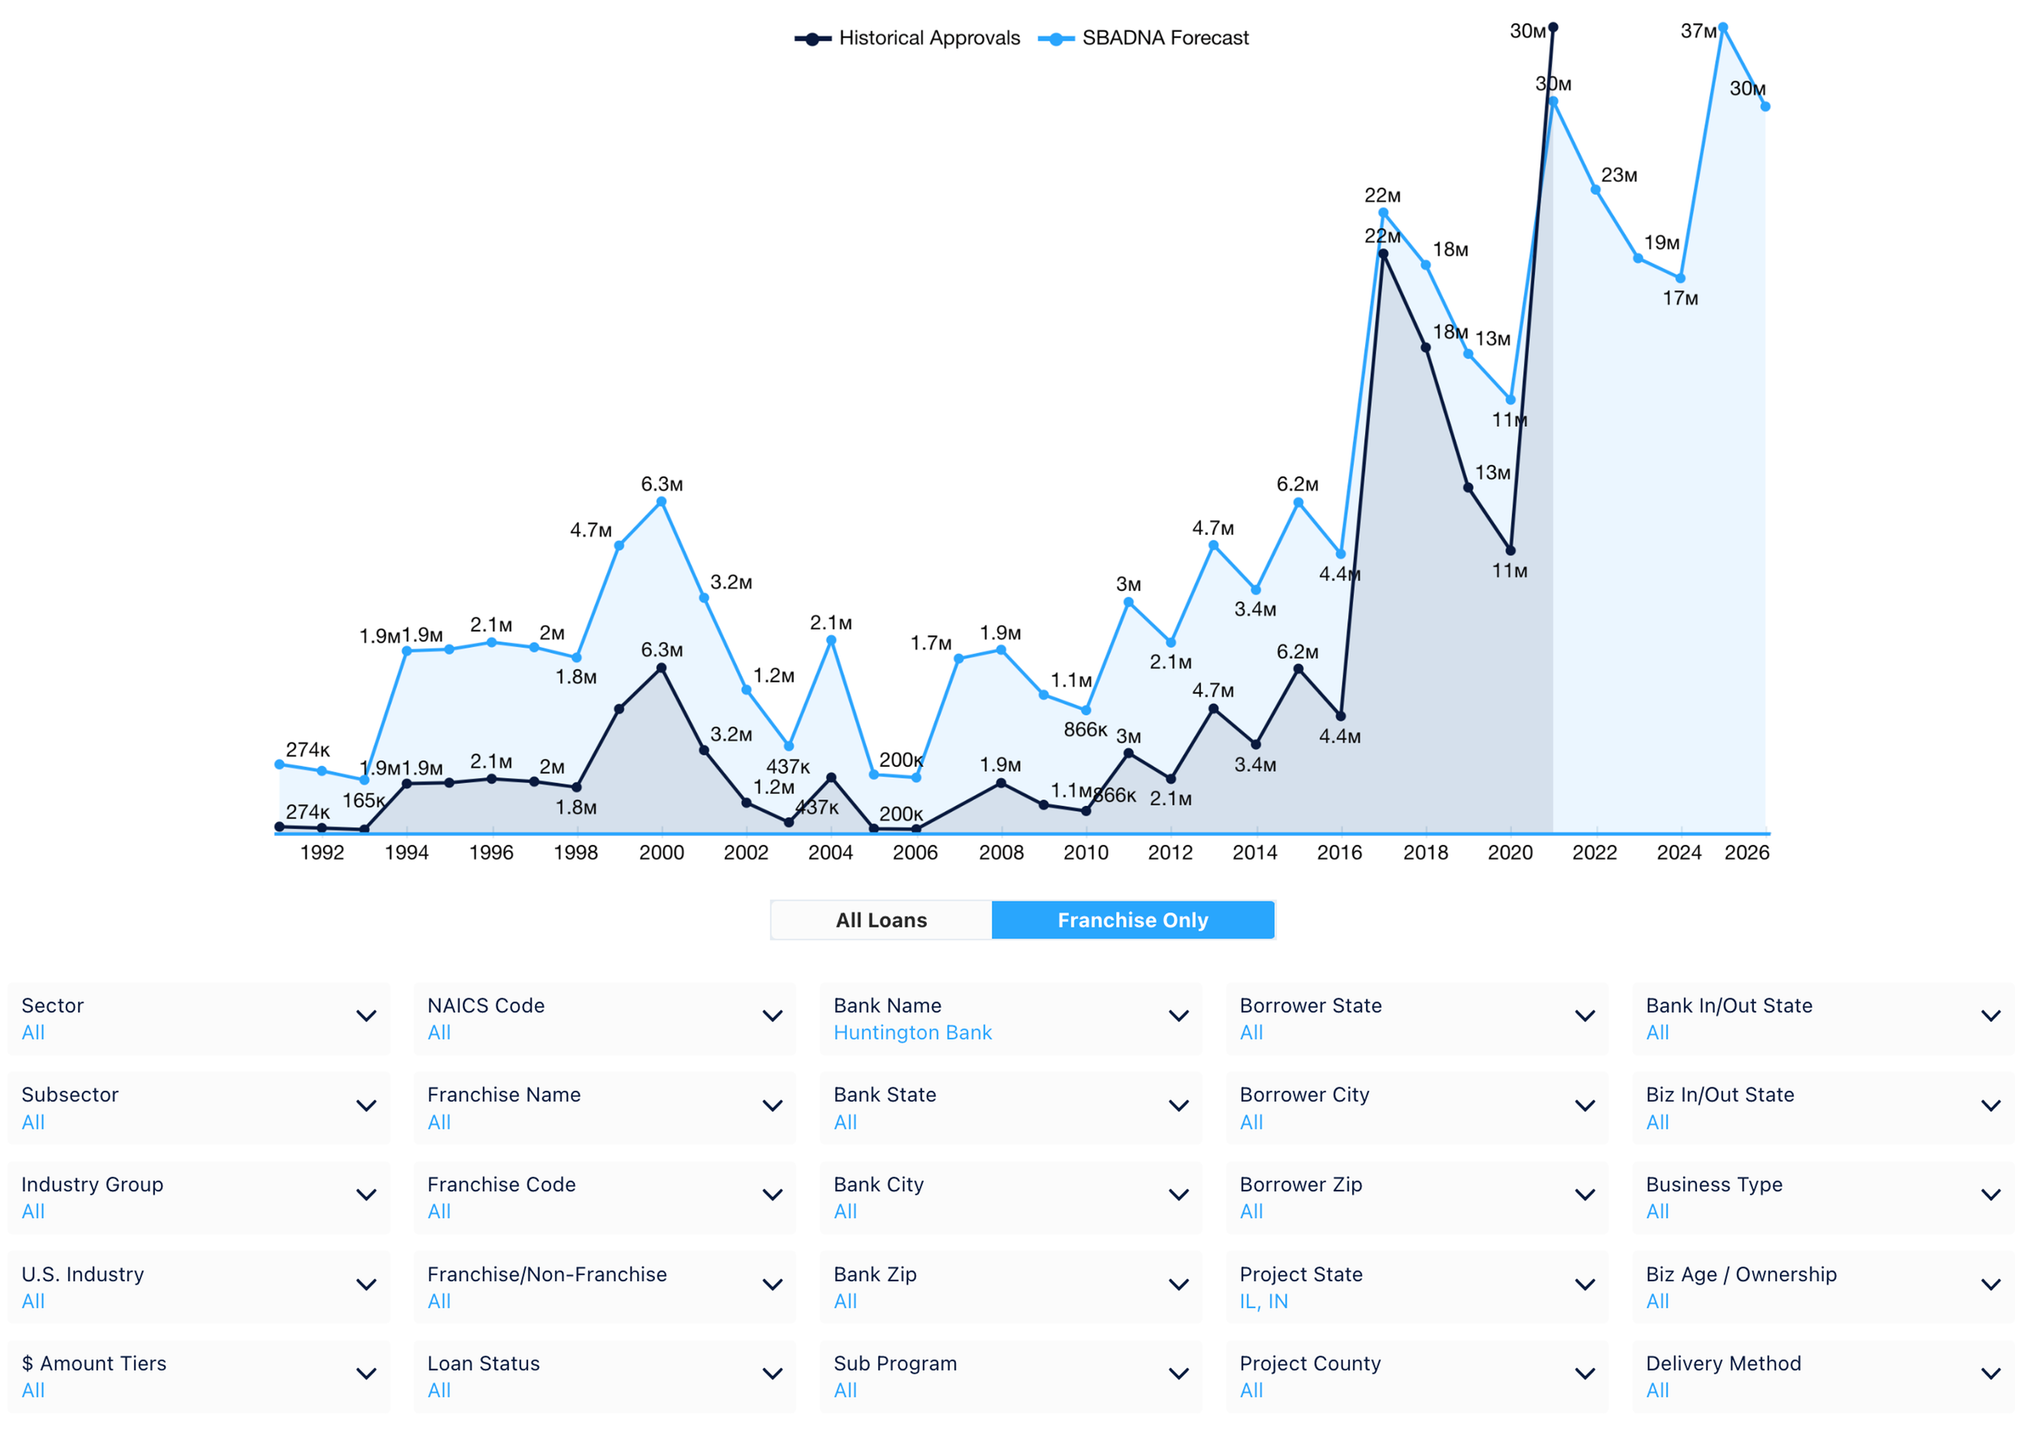The width and height of the screenshot is (2029, 1438).
Task: Click the Loan Status chevron icon
Action: pyautogui.click(x=773, y=1373)
